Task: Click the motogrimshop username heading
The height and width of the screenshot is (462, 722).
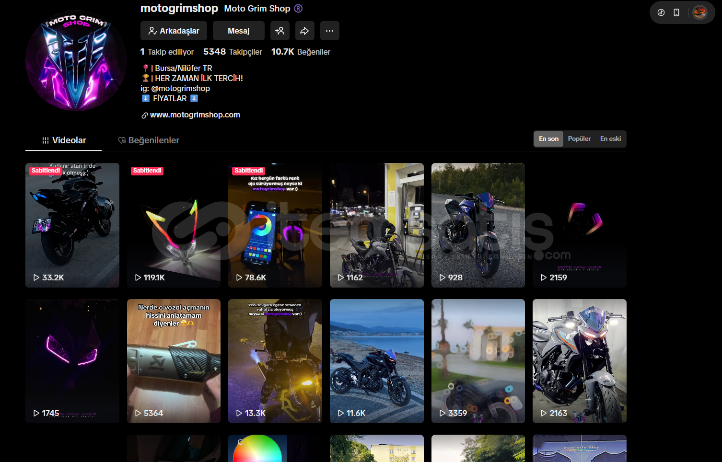Action: click(x=179, y=8)
